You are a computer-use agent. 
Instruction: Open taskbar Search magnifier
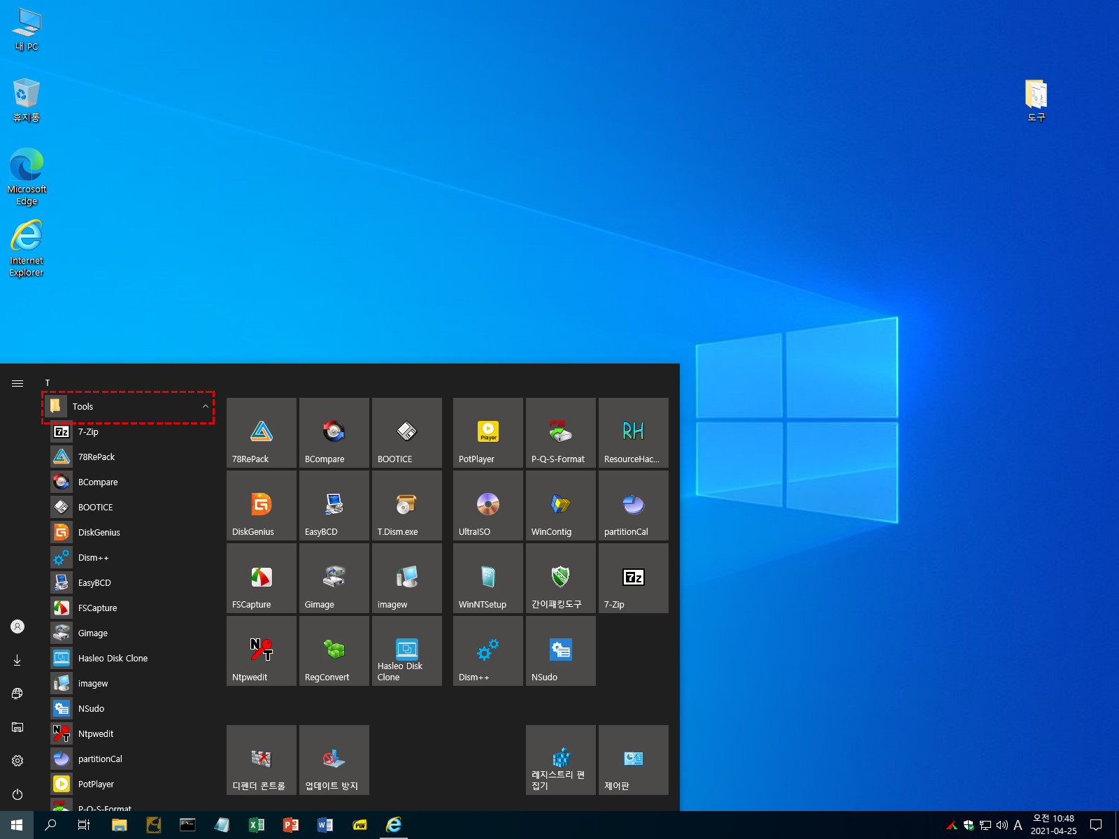point(50,825)
